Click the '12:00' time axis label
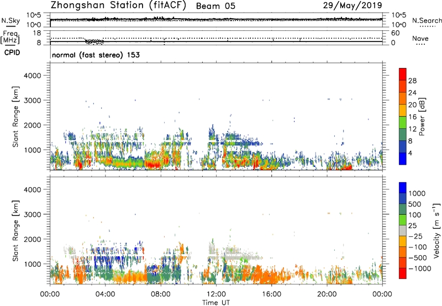 (x=216, y=294)
